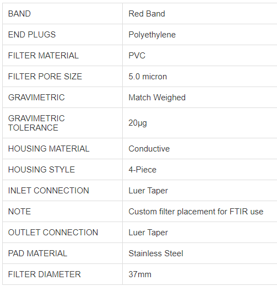Select the Stainless Steel value
Screen dimensions: 277x286
point(156,253)
